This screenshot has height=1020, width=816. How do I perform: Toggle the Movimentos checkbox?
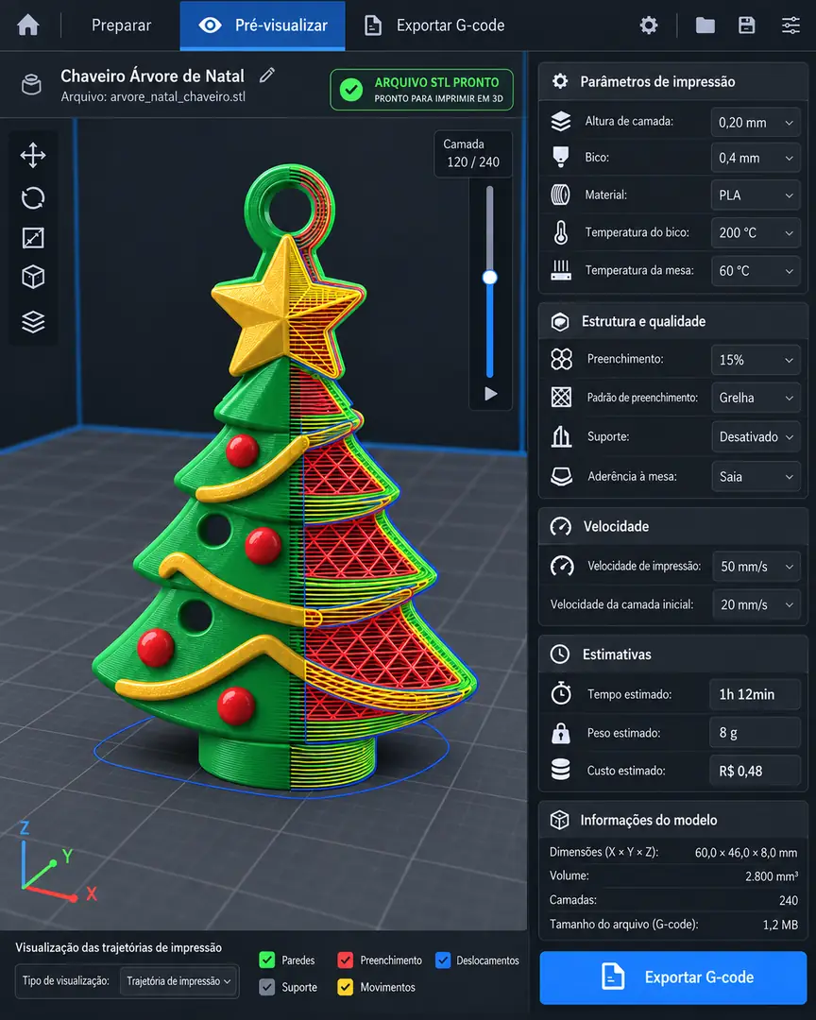point(346,988)
